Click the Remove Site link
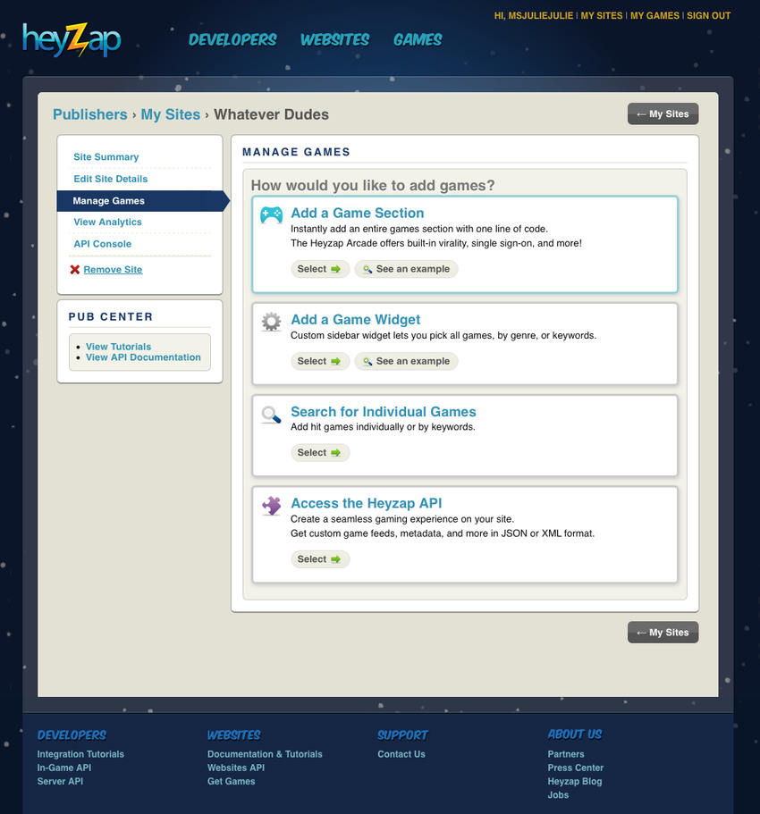Viewport: 760px width, 814px height. 113,270
